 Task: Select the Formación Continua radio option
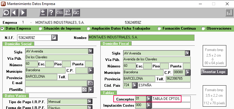pyautogui.click(x=159, y=29)
